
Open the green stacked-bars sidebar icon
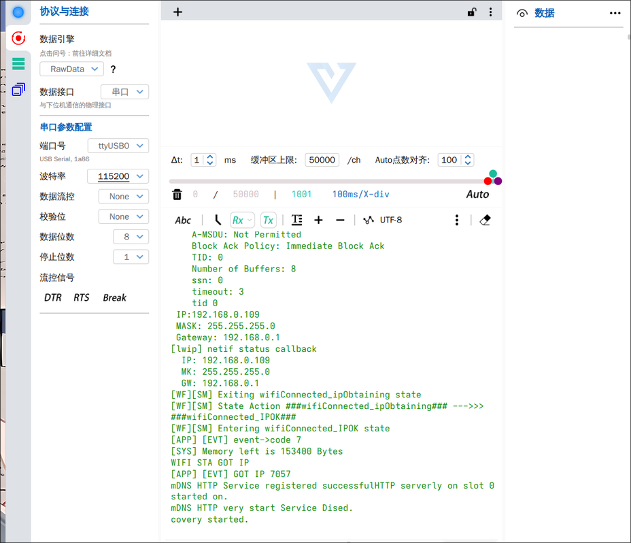click(x=18, y=64)
